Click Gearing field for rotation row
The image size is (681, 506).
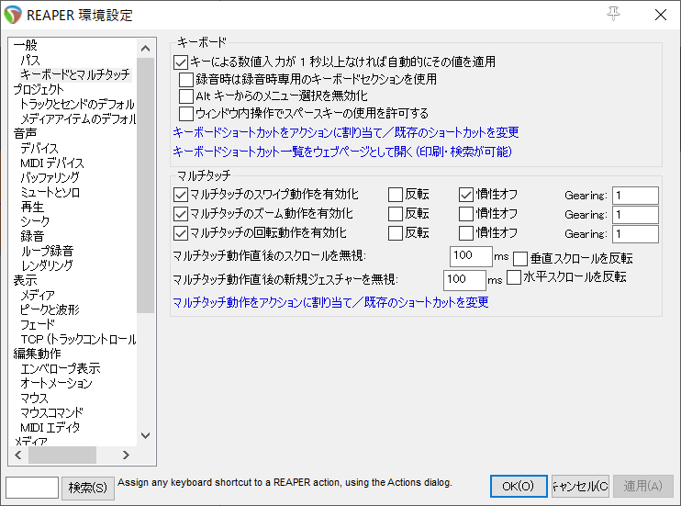pyautogui.click(x=635, y=234)
